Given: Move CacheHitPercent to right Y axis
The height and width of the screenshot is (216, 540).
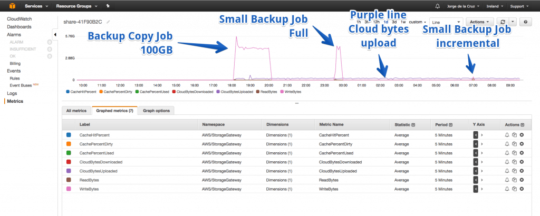Looking at the screenshot, I should coord(482,135).
